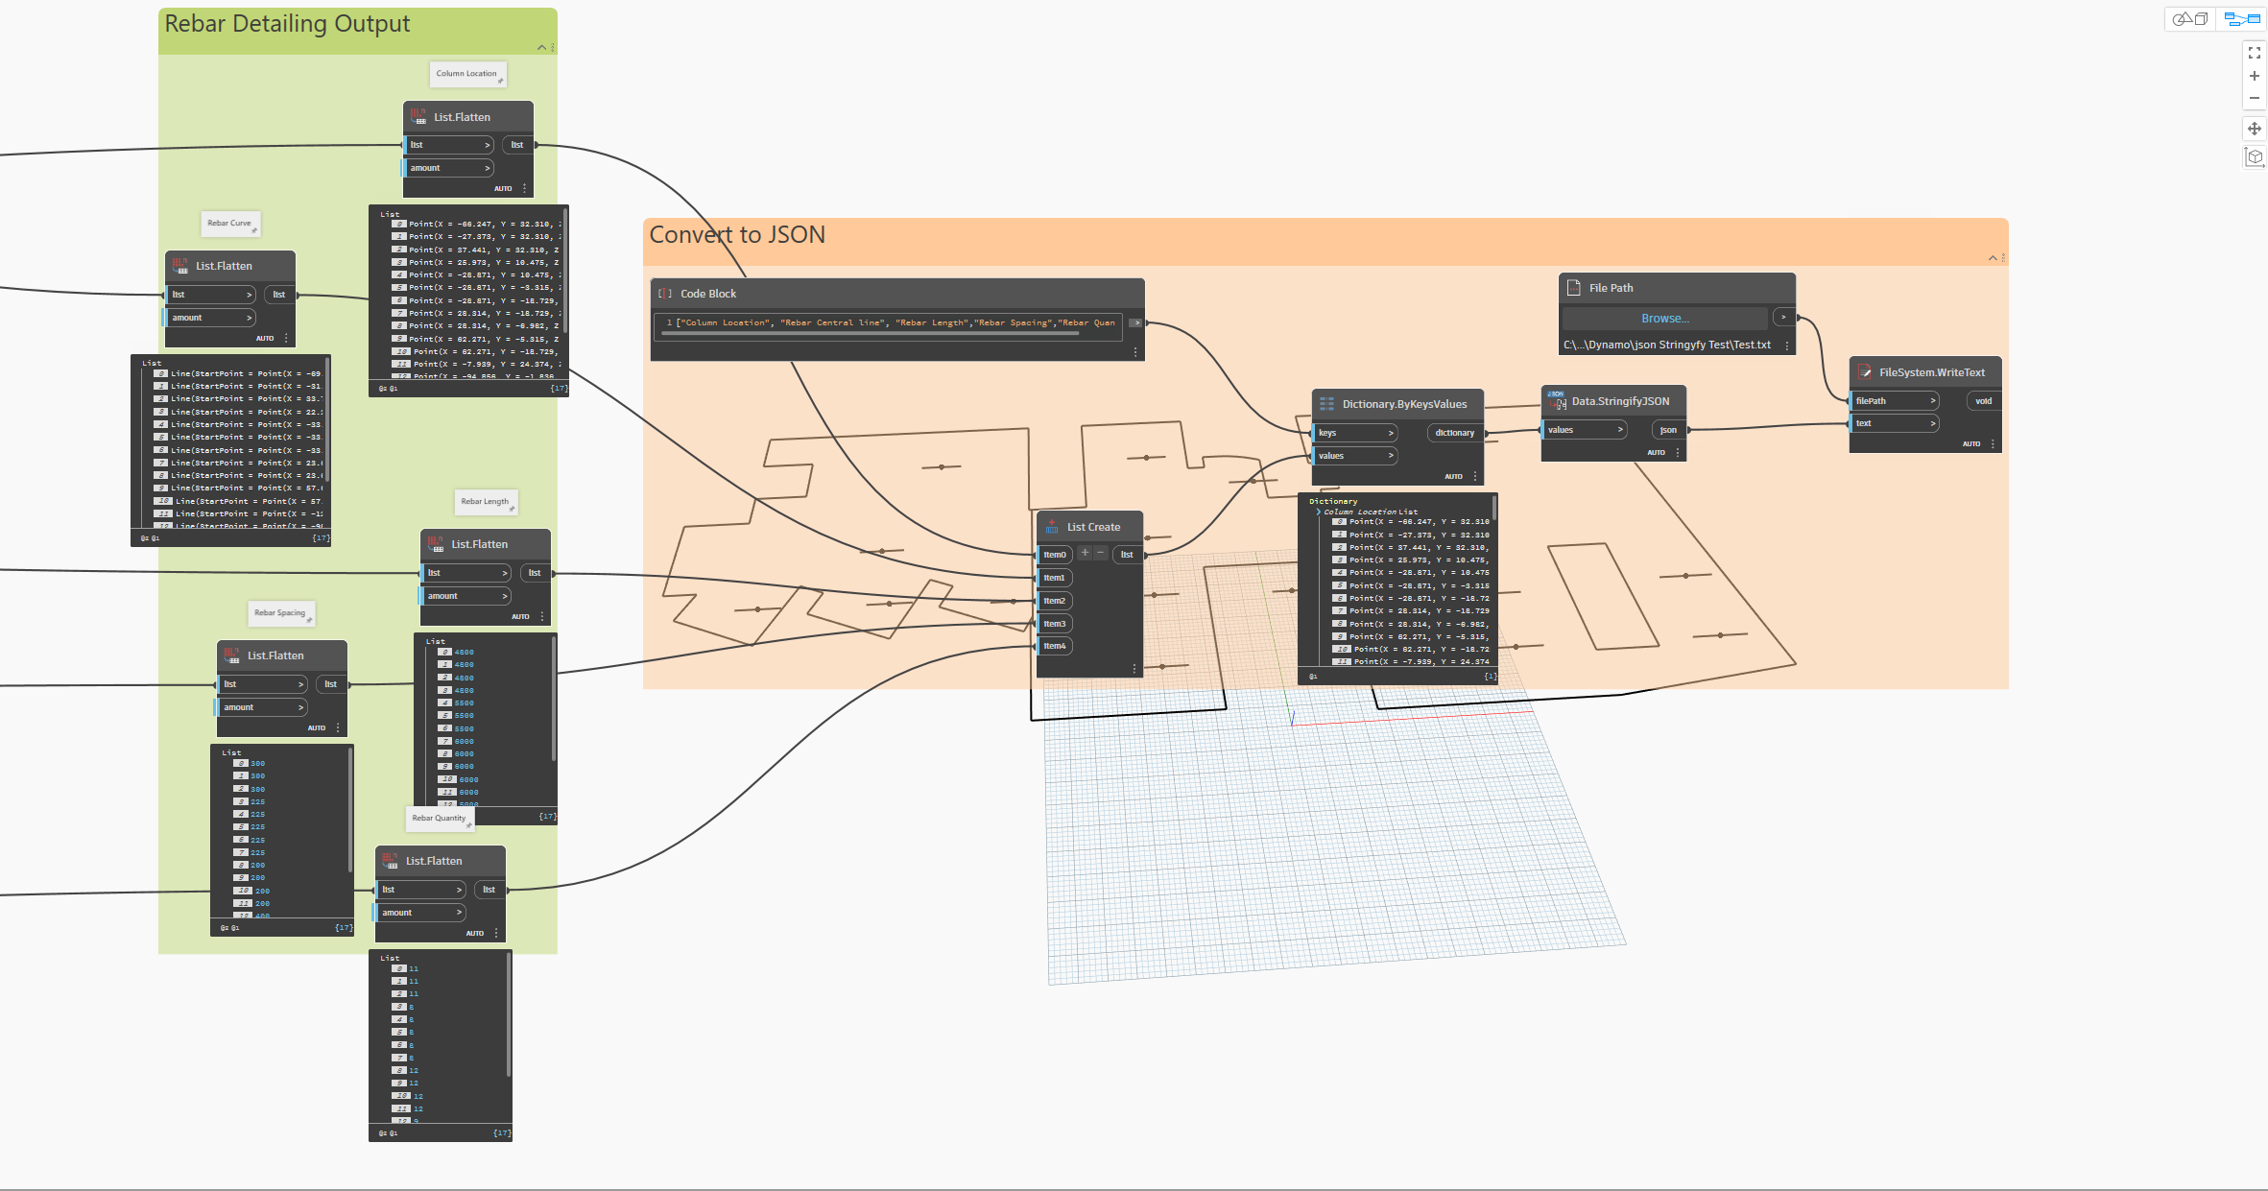Activate the pan tool
The height and width of the screenshot is (1191, 2268).
2254,128
